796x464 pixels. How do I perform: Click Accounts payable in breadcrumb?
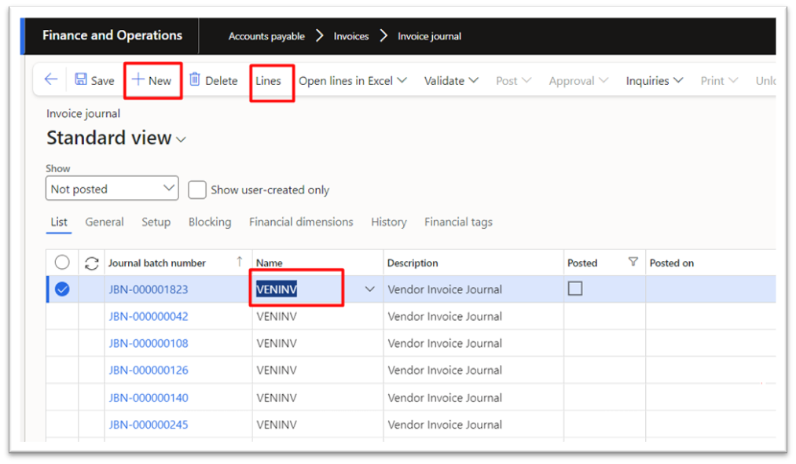pos(266,36)
